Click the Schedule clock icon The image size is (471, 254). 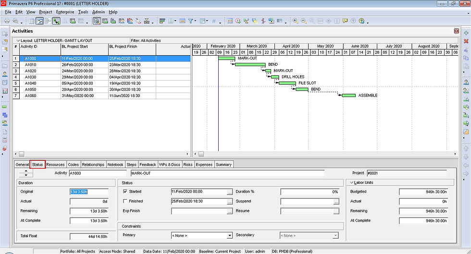point(238,21)
